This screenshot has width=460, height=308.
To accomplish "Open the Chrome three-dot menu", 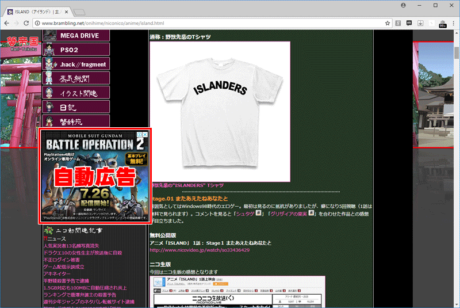I will (x=453, y=23).
